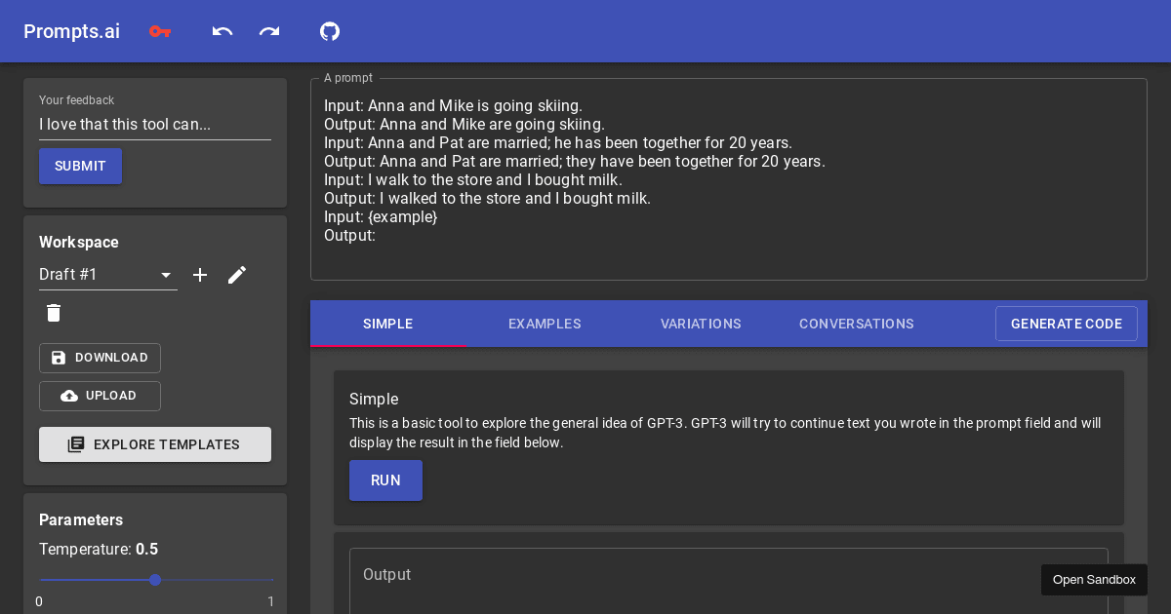Screen dimensions: 1171x614
Task: Run the GPT-3 prompt
Action: pyautogui.click(x=385, y=480)
